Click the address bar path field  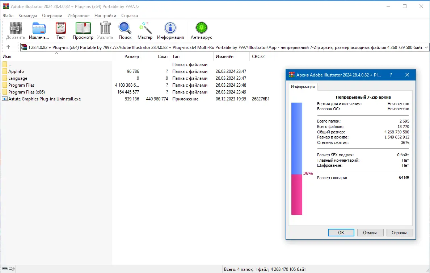pos(225,47)
